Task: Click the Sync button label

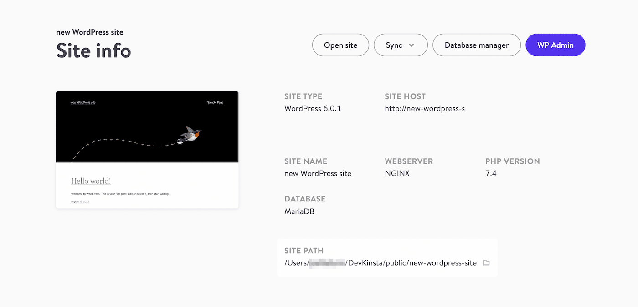Action: (395, 45)
